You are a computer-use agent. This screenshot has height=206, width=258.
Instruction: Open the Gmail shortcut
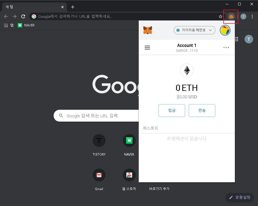click(x=99, y=180)
